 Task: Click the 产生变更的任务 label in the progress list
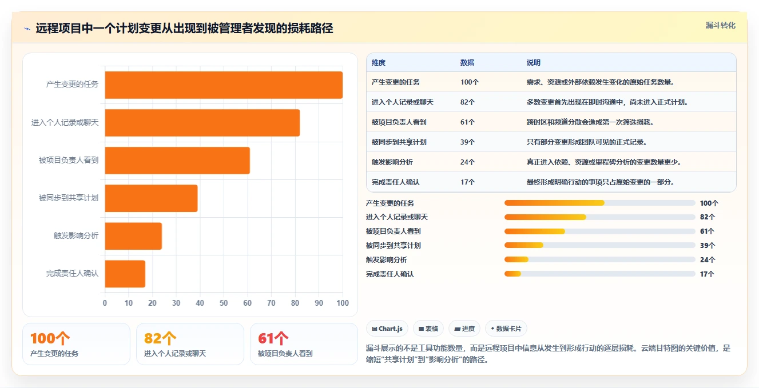[390, 203]
